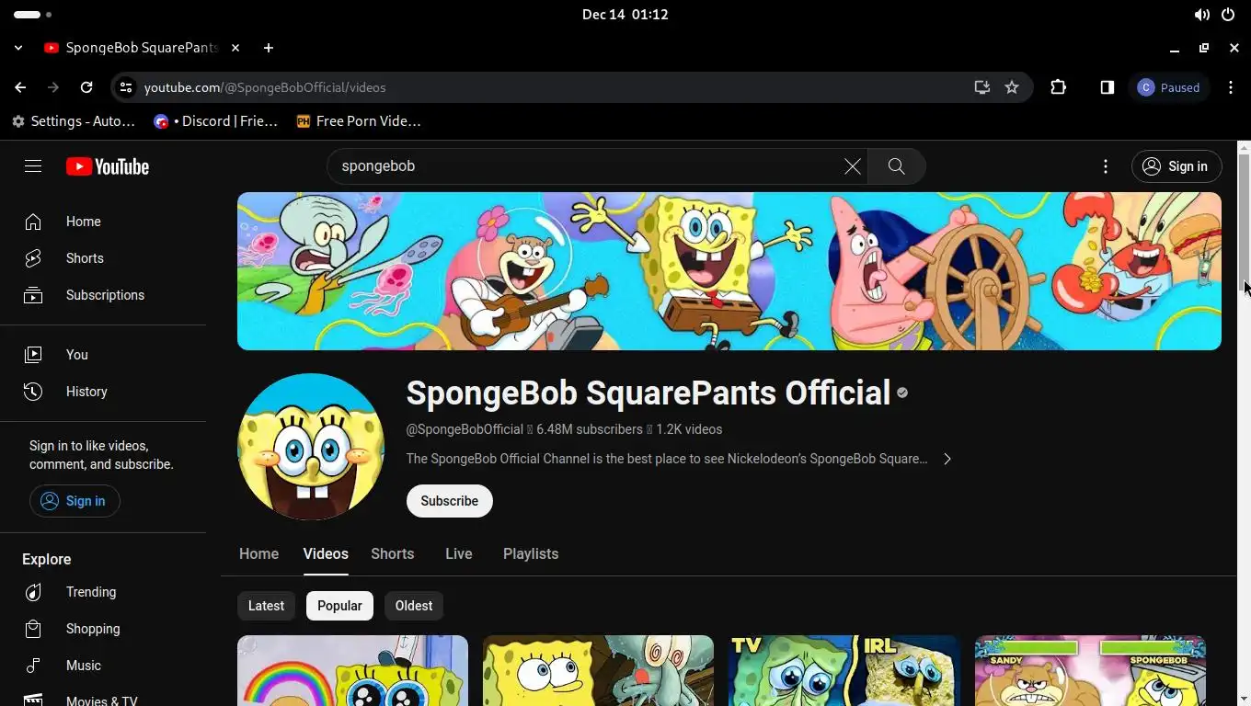The image size is (1251, 706).
Task: Click the @SpongeBobOfficial handle text
Action: 465,429
